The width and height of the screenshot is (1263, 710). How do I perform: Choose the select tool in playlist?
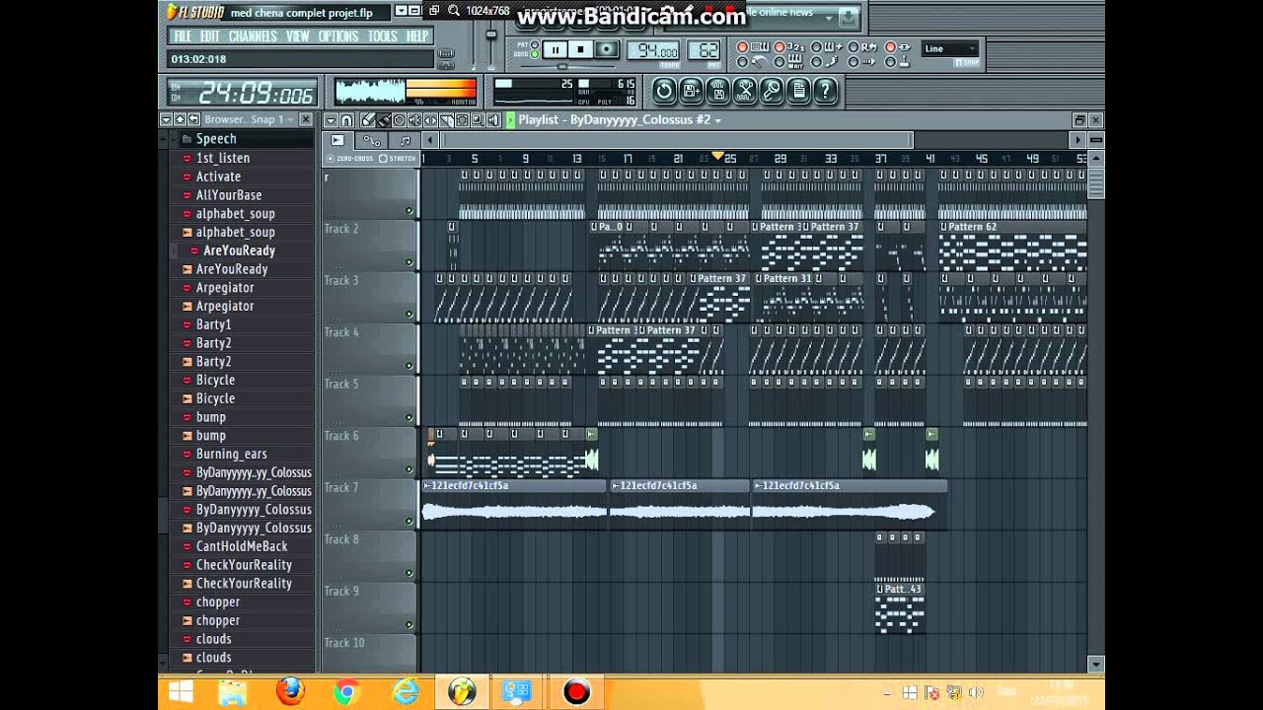point(462,119)
